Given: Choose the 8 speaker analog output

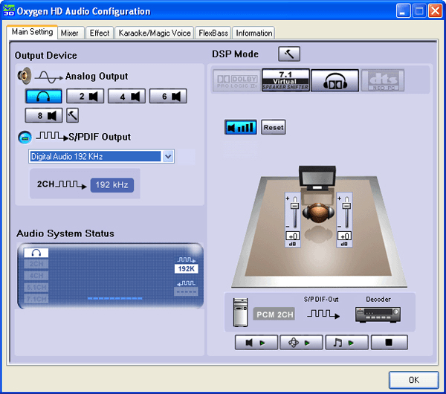Looking at the screenshot, I should tap(43, 115).
